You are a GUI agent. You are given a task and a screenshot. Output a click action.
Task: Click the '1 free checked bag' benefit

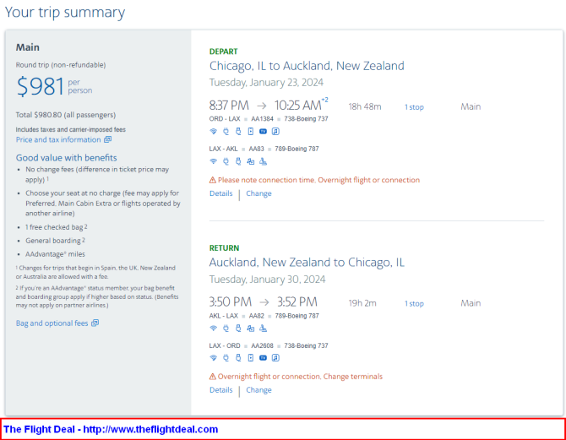(x=57, y=227)
